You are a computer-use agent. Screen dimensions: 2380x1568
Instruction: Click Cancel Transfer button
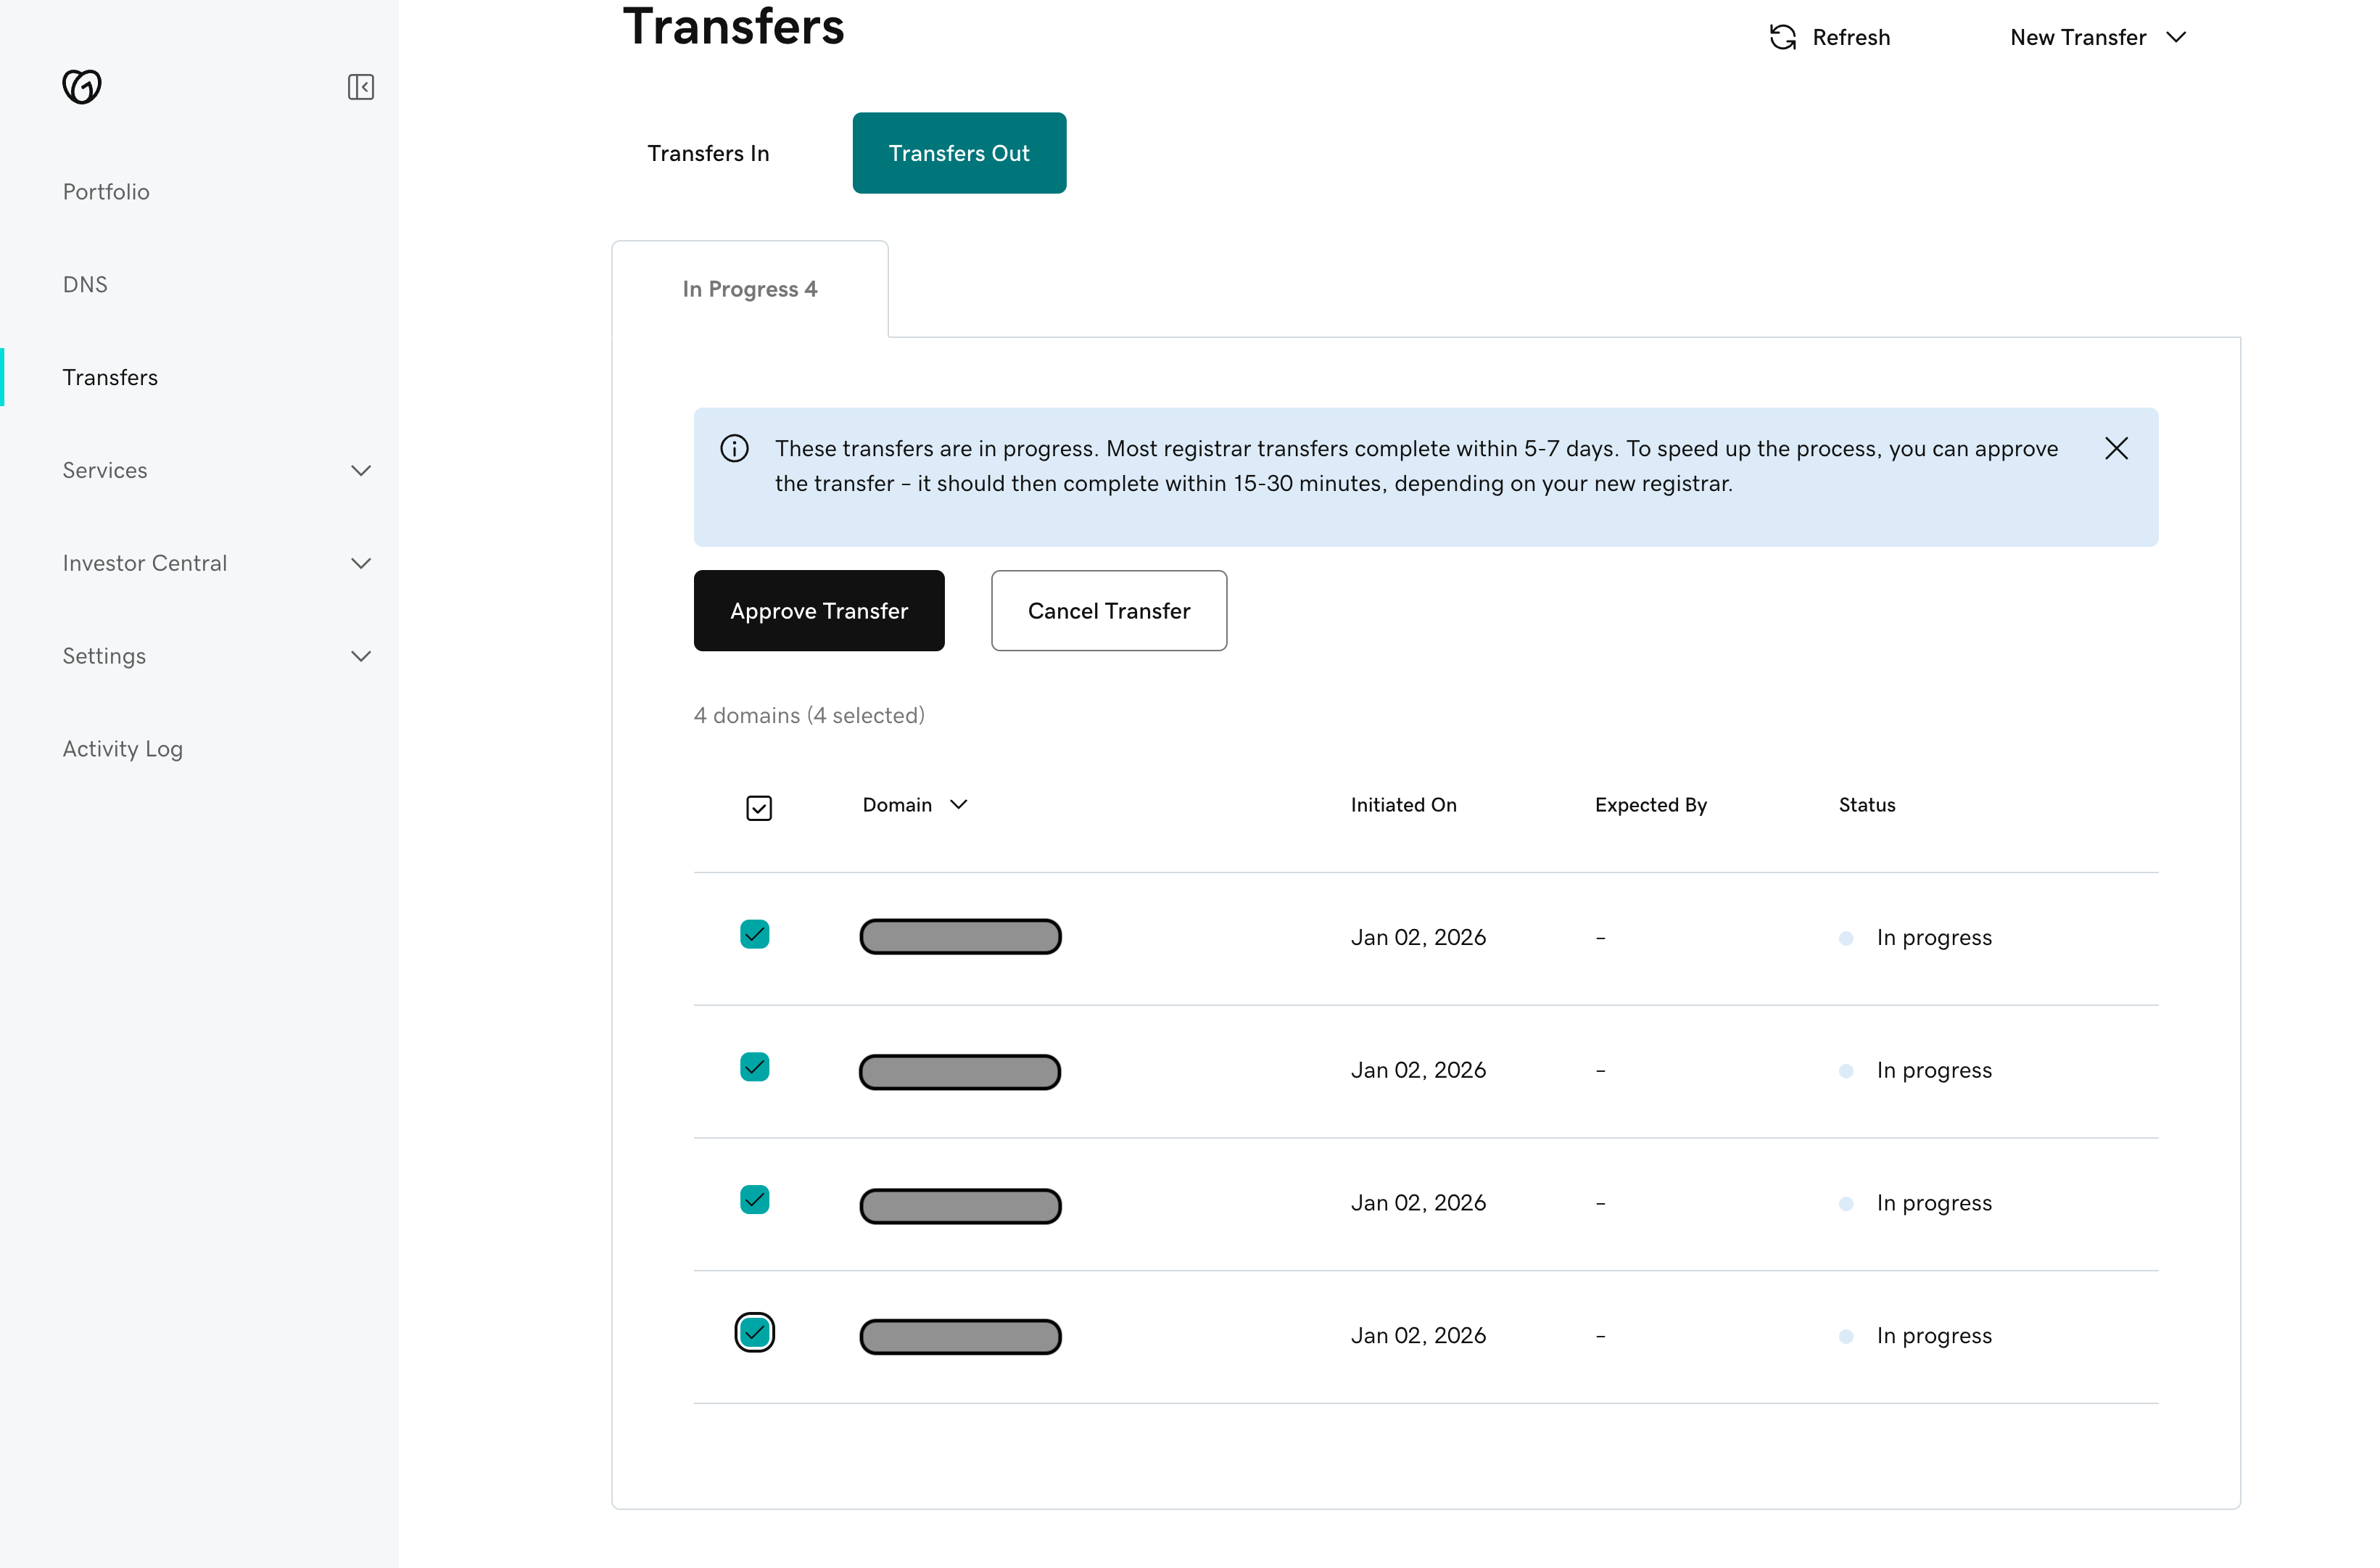tap(1109, 611)
